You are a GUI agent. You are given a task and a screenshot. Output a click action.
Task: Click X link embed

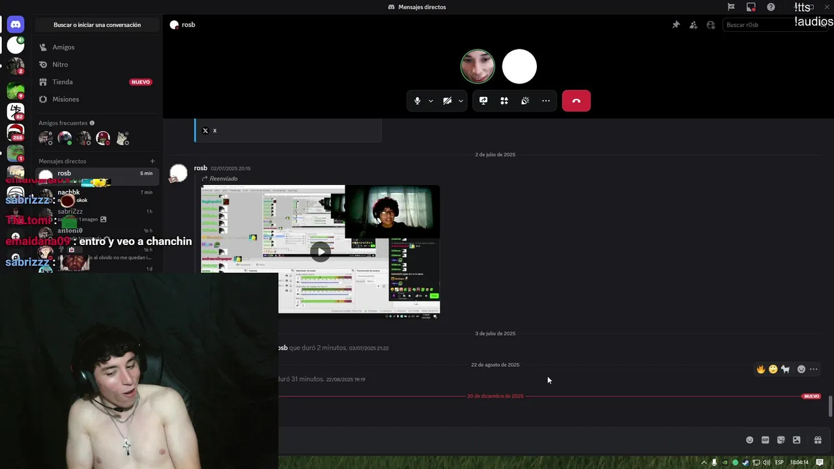pyautogui.click(x=214, y=130)
